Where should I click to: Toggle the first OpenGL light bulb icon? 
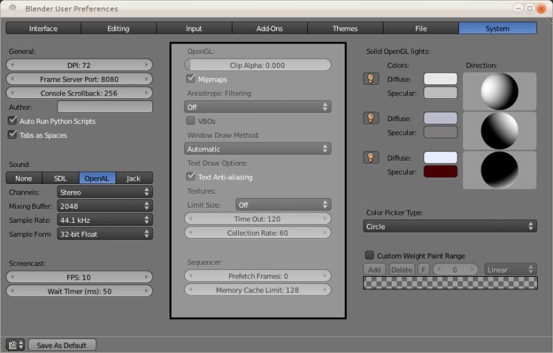pyautogui.click(x=371, y=79)
